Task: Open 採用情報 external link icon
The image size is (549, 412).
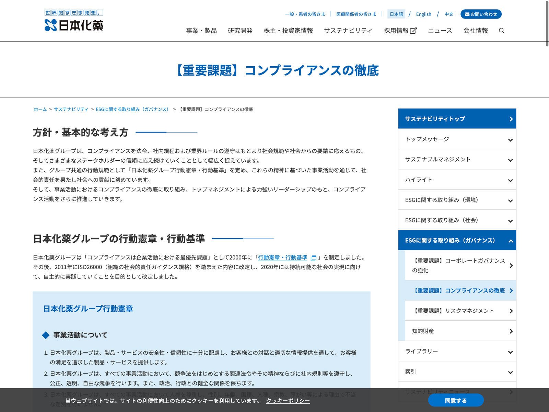Action: pyautogui.click(x=413, y=31)
